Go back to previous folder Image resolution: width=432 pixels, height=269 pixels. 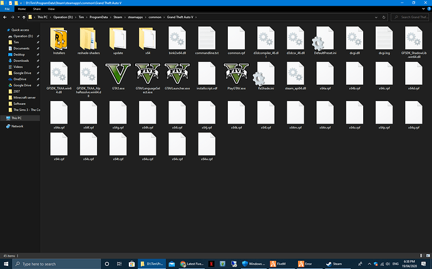tap(5, 17)
